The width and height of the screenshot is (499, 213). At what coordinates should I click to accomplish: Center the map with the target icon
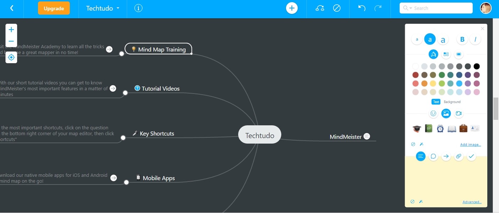(x=11, y=57)
